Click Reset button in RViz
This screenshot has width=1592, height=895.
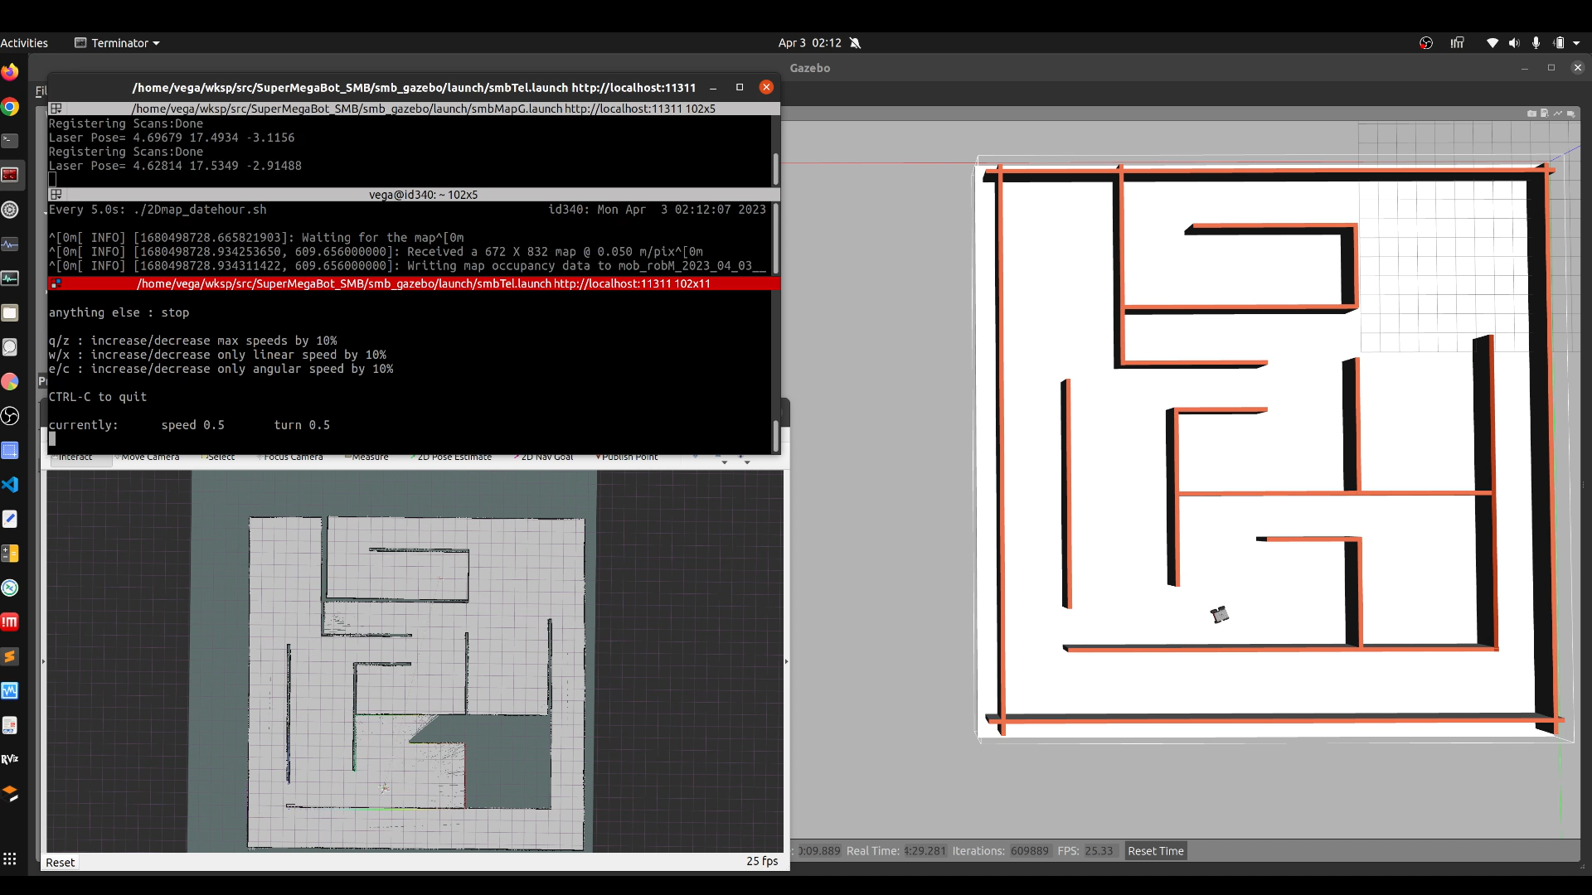pyautogui.click(x=60, y=862)
